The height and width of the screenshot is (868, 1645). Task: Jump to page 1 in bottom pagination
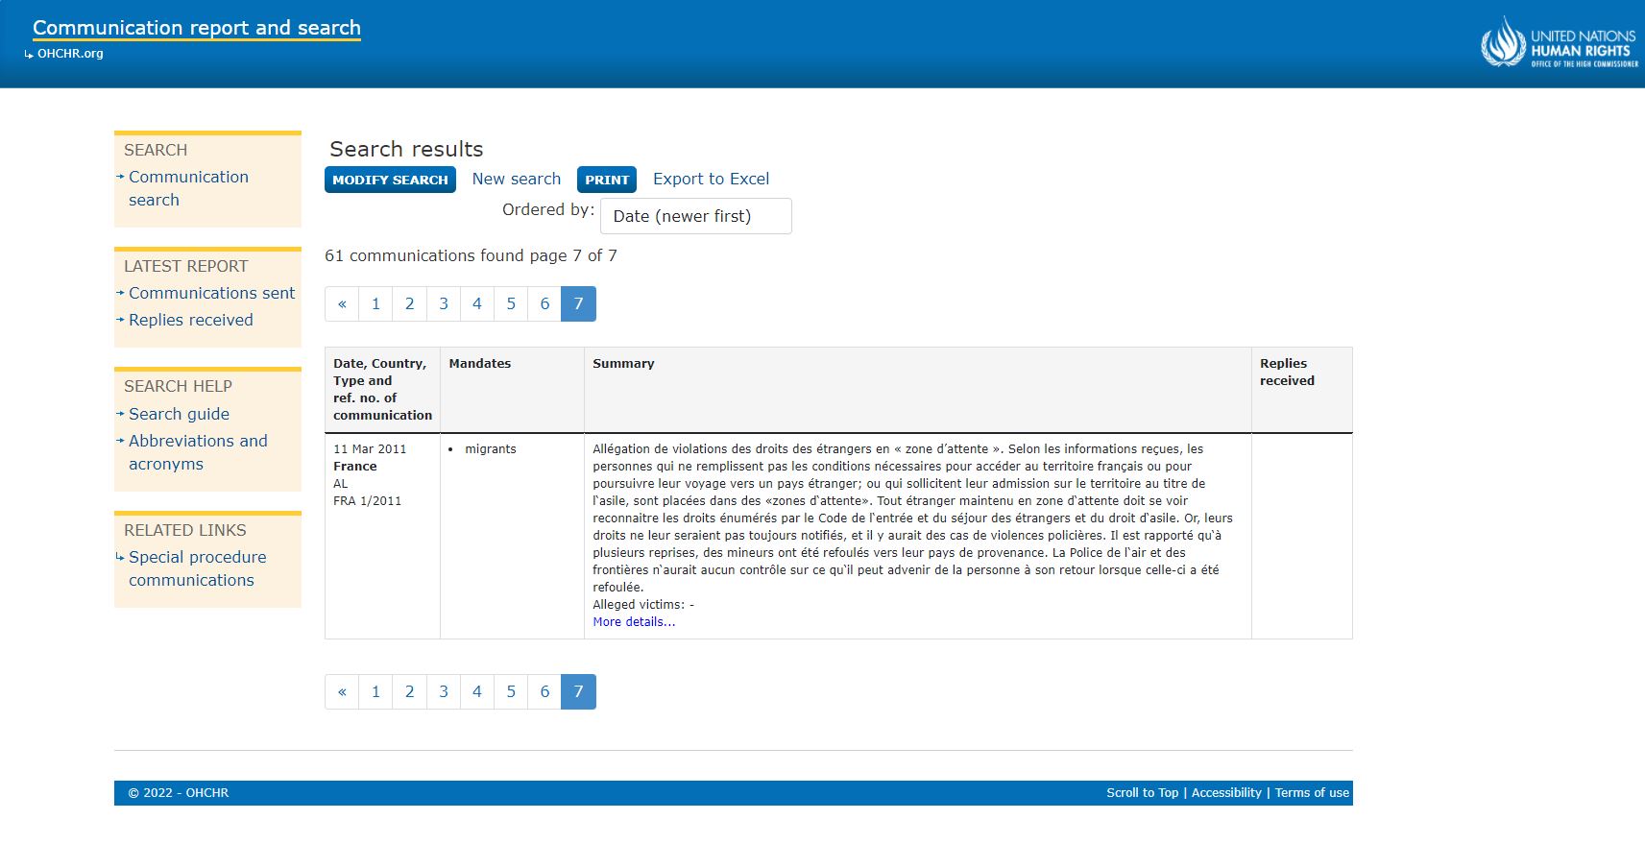[x=375, y=691]
